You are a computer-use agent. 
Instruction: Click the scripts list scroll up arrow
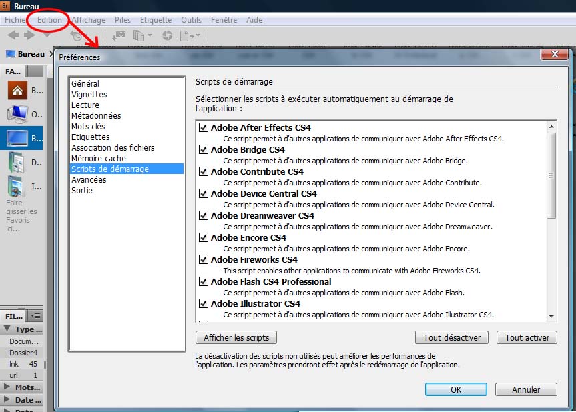[x=551, y=127]
